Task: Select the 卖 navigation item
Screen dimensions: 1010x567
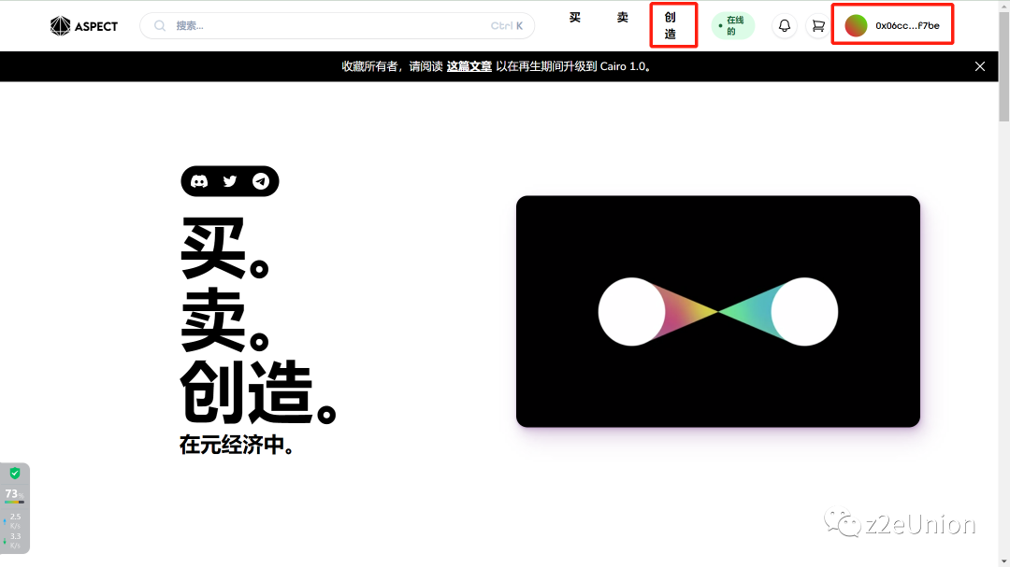Action: 622,17
